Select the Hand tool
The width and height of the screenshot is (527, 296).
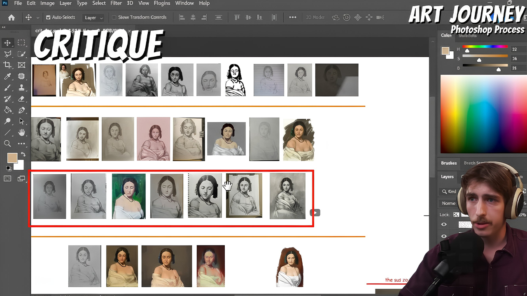point(21,132)
